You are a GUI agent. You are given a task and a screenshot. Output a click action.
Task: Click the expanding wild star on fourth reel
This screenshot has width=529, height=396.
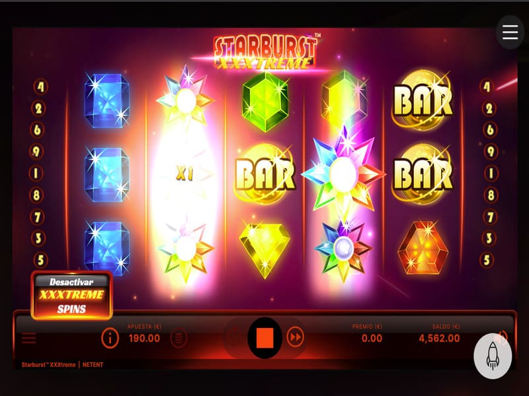(x=343, y=174)
